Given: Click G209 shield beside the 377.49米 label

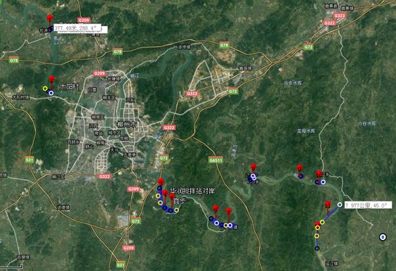Looking at the screenshot, I should (84, 20).
